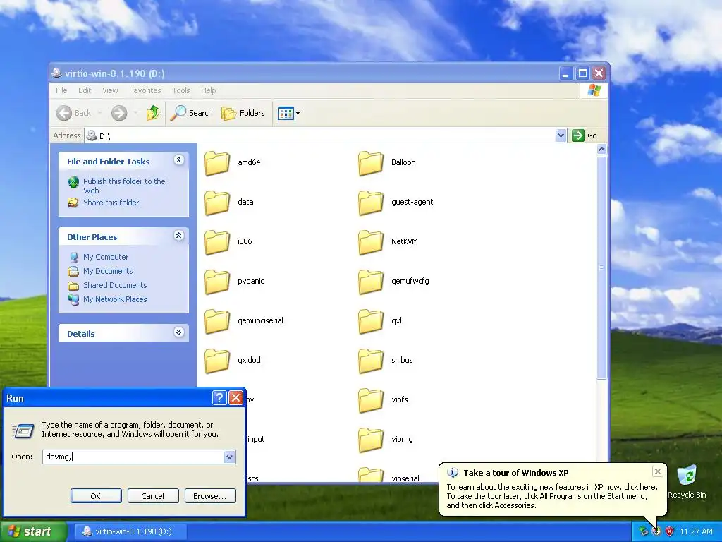The height and width of the screenshot is (542, 722).
Task: Click OK in the Run dialog
Action: click(x=96, y=496)
